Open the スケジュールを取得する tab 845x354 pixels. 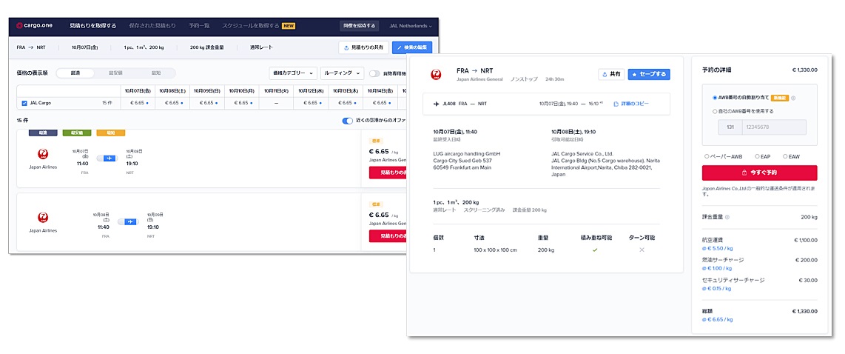click(251, 25)
